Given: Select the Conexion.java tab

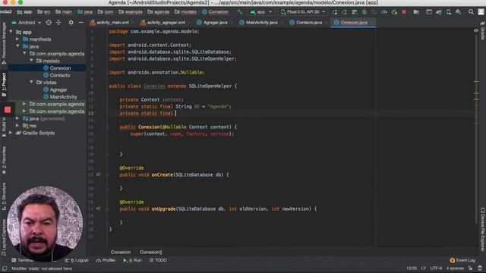Looking at the screenshot, I should 353,23.
